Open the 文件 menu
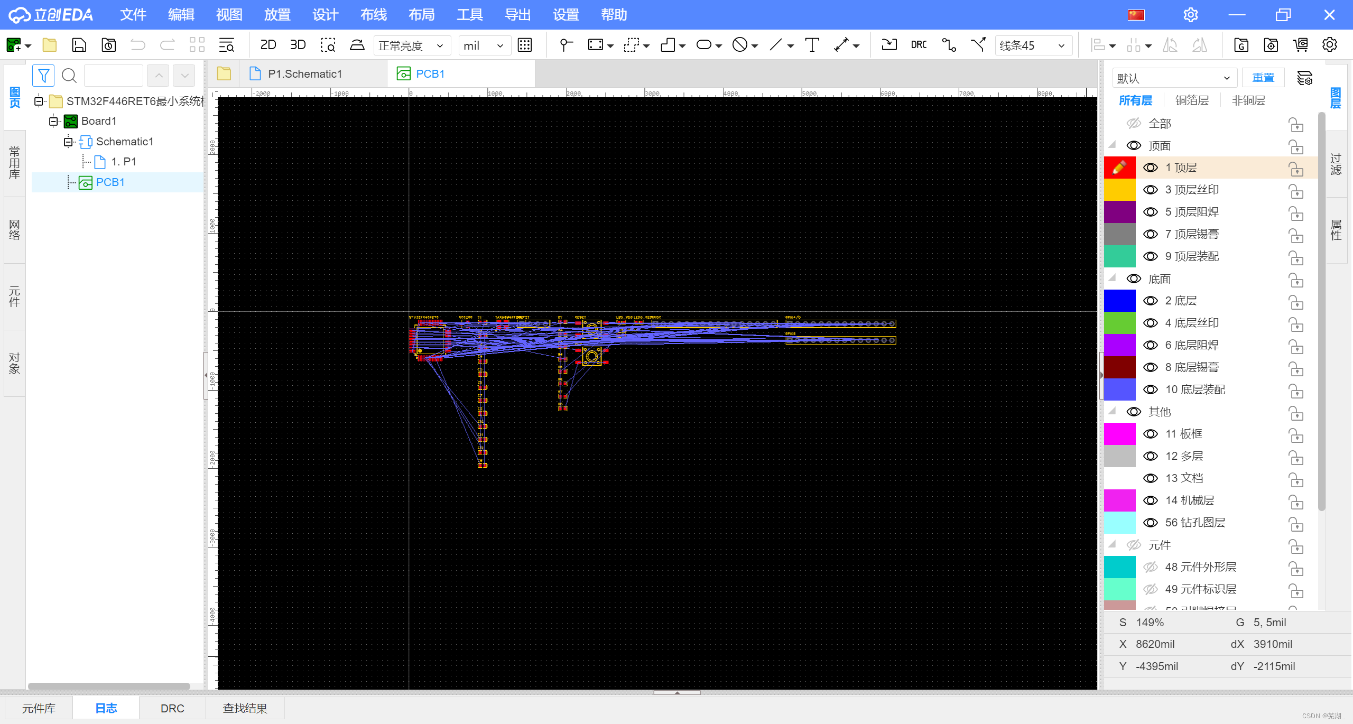 pos(133,15)
